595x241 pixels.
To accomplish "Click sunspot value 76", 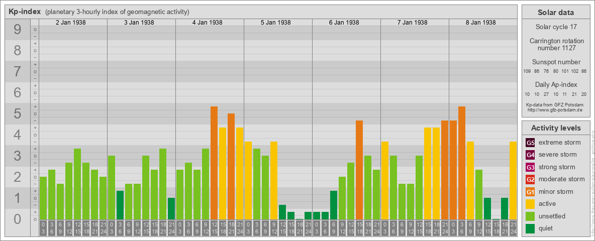I will (546, 71).
